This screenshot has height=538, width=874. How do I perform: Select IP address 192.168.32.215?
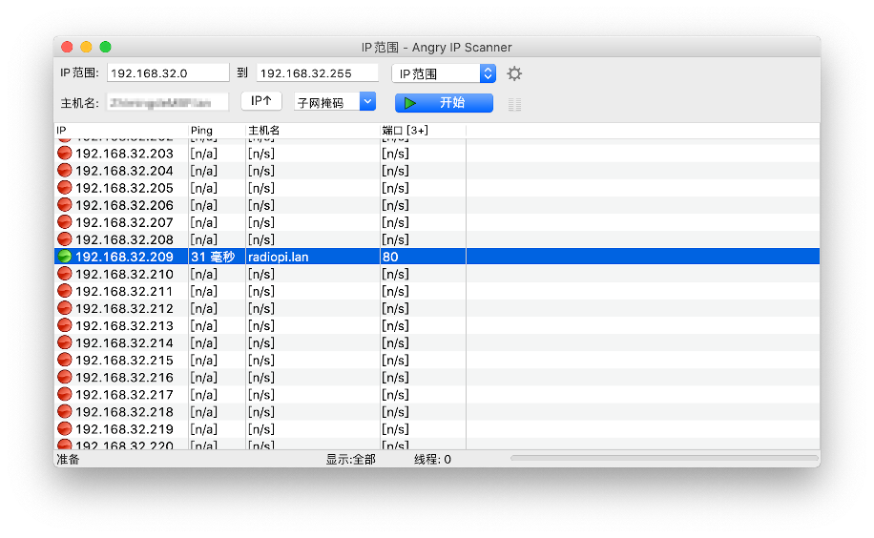pos(124,361)
